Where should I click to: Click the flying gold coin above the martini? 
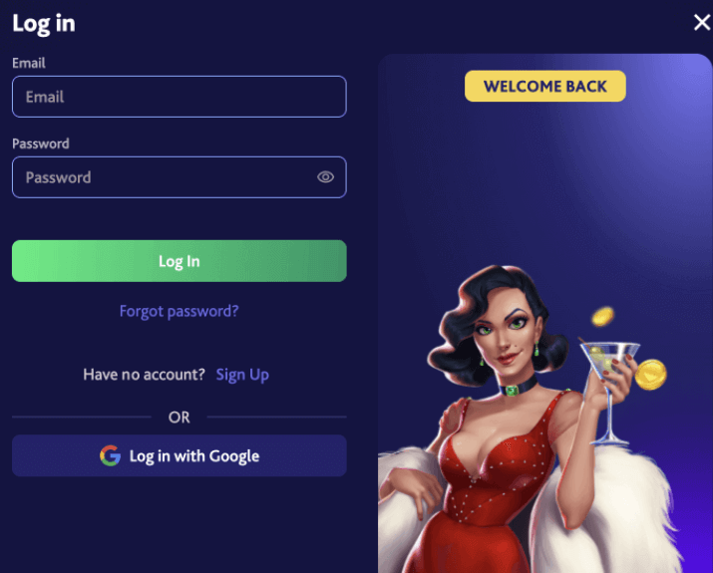602,316
